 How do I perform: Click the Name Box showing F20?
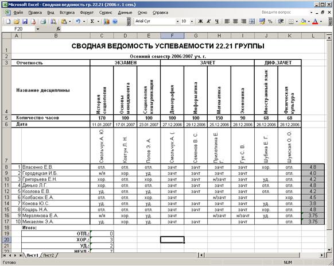[x=19, y=29]
